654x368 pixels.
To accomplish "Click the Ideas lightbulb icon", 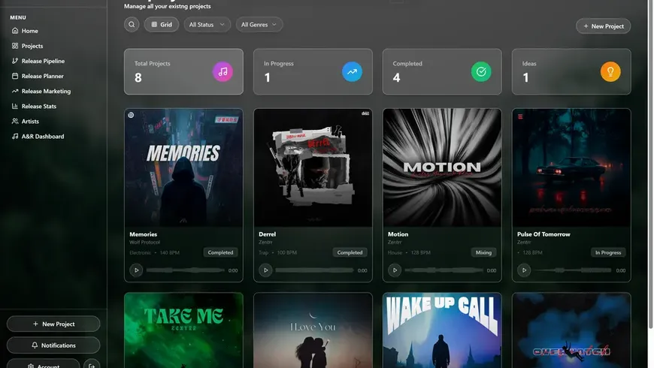I will click(x=610, y=71).
